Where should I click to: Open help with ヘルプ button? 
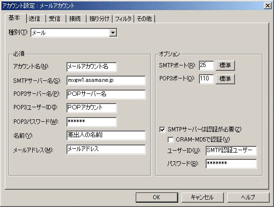(x=248, y=197)
